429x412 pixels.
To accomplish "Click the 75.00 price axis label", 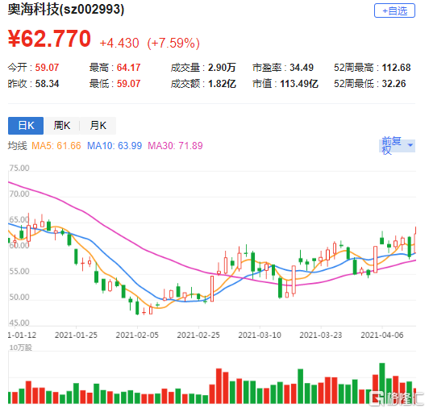I will [19, 168].
